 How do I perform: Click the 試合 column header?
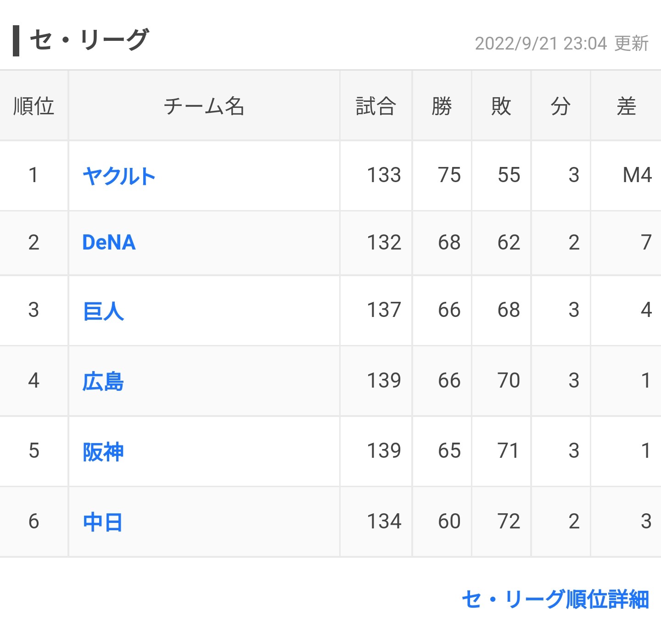pyautogui.click(x=376, y=106)
